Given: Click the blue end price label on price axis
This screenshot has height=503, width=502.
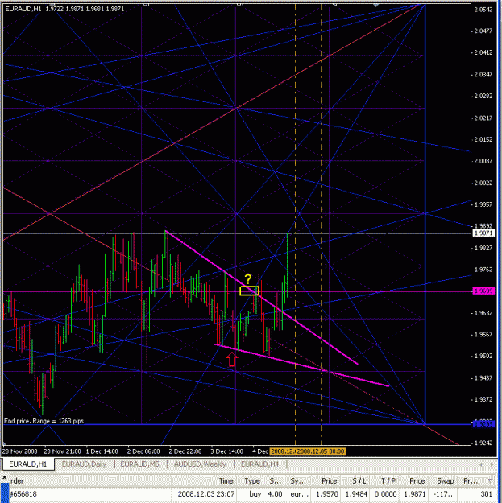Looking at the screenshot, I should 483,424.
